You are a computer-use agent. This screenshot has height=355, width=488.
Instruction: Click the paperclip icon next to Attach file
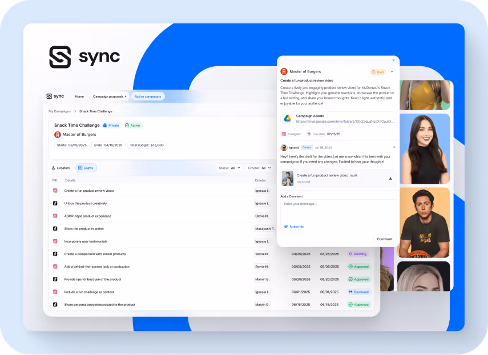tap(286, 227)
